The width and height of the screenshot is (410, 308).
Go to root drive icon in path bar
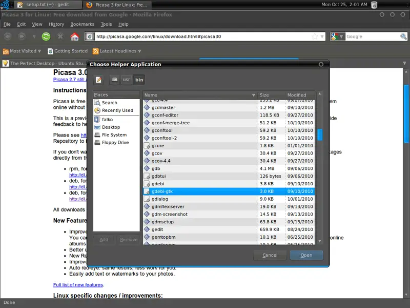114,80
